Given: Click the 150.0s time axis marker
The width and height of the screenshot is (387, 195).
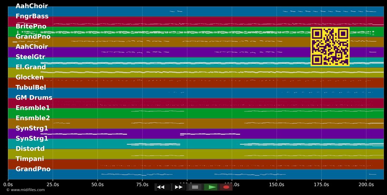Looking at the screenshot, I should click(x=277, y=185).
